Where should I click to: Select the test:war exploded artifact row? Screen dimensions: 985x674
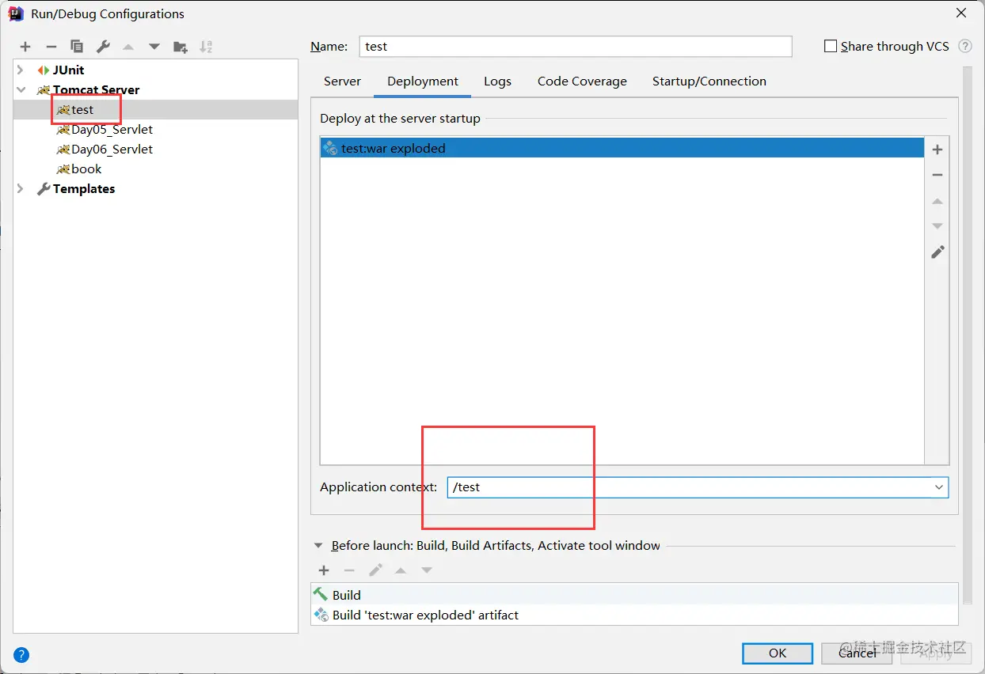(622, 148)
